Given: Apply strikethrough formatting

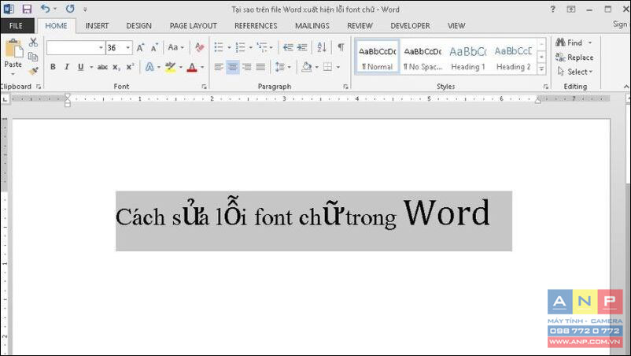Looking at the screenshot, I should pos(102,67).
